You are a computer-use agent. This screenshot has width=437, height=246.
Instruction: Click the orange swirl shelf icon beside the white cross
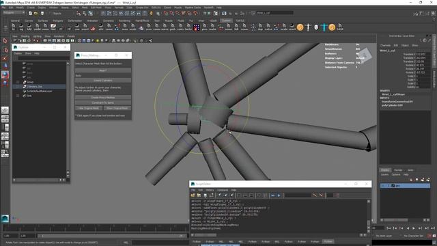click(x=300, y=27)
